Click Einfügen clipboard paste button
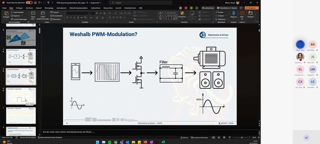 [x=6, y=15]
